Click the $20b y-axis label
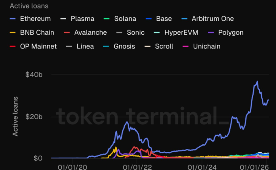Screen dimensions: 276x170 tap(34, 116)
